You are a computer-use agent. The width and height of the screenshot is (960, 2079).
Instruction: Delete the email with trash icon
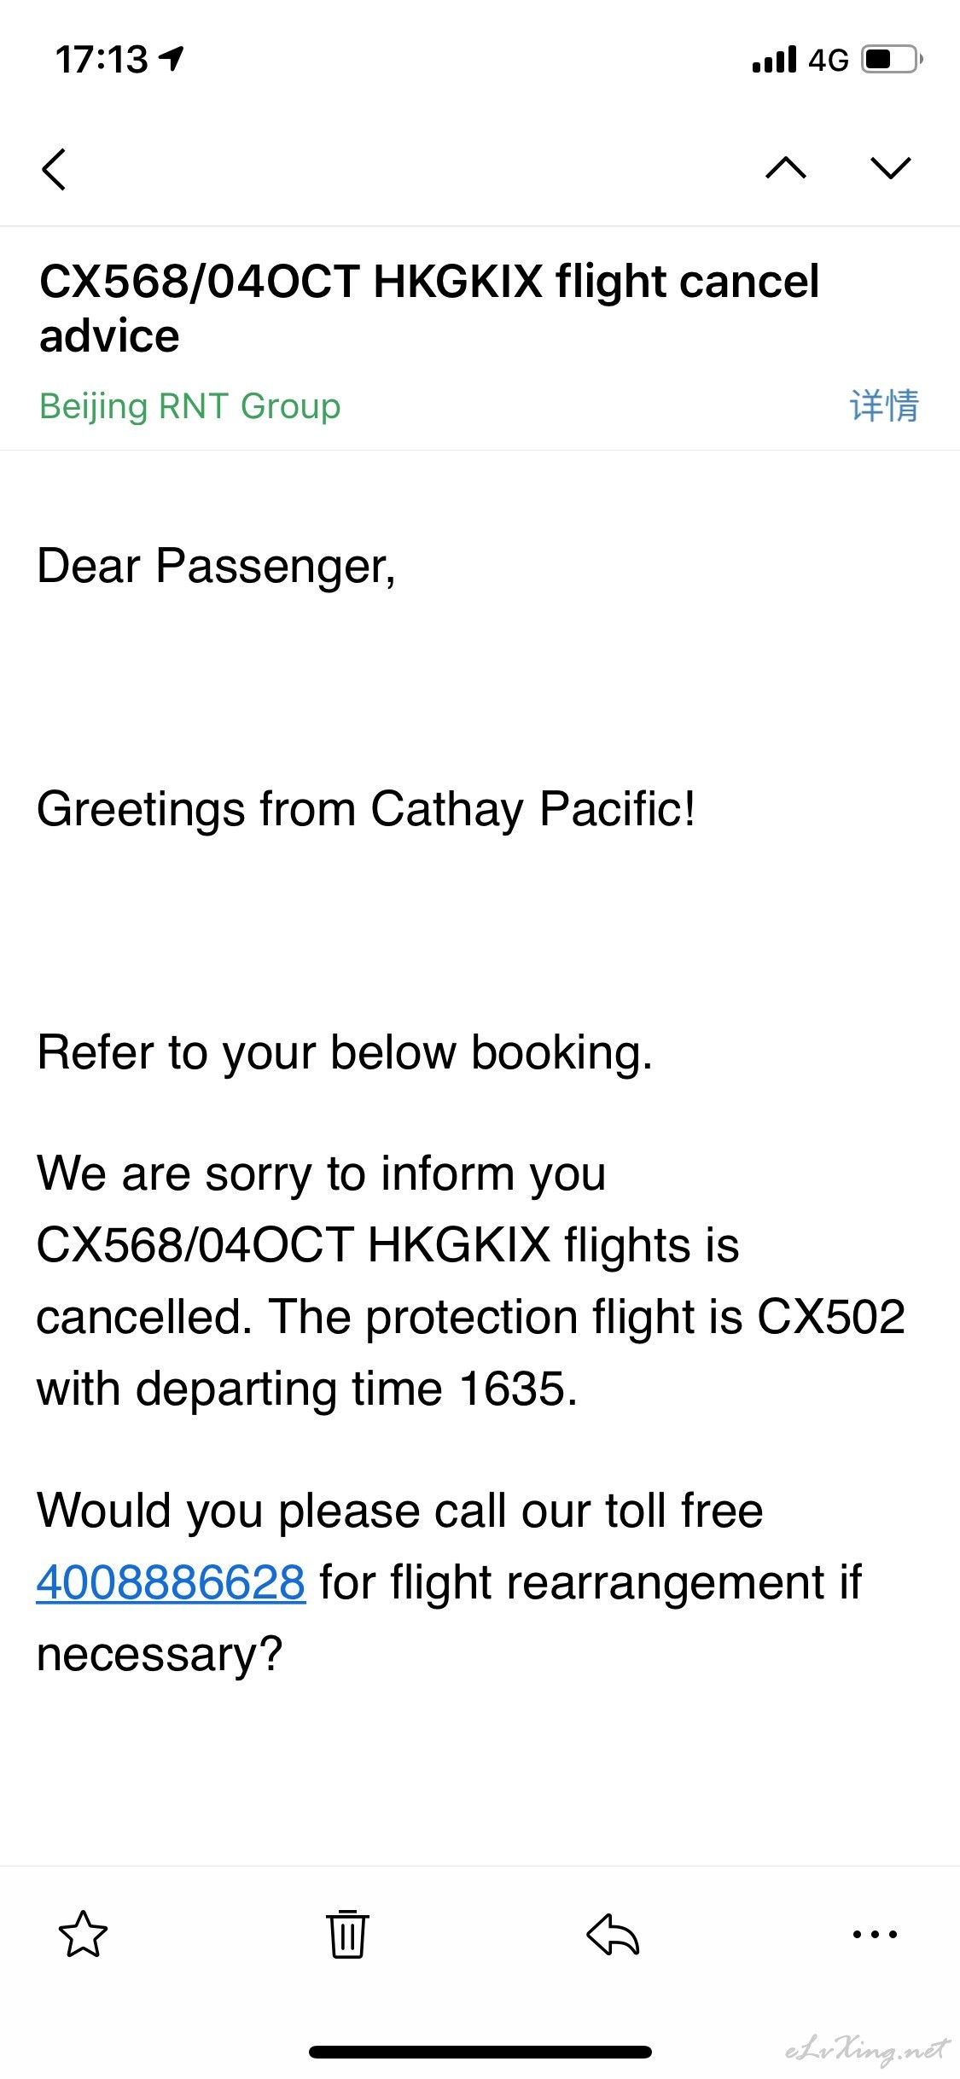[347, 1934]
